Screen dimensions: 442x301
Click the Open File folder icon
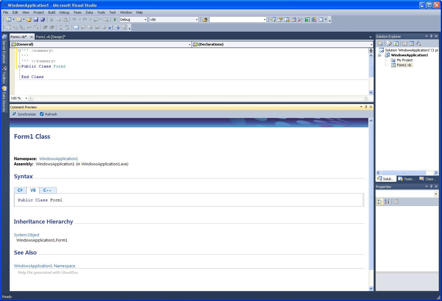29,20
